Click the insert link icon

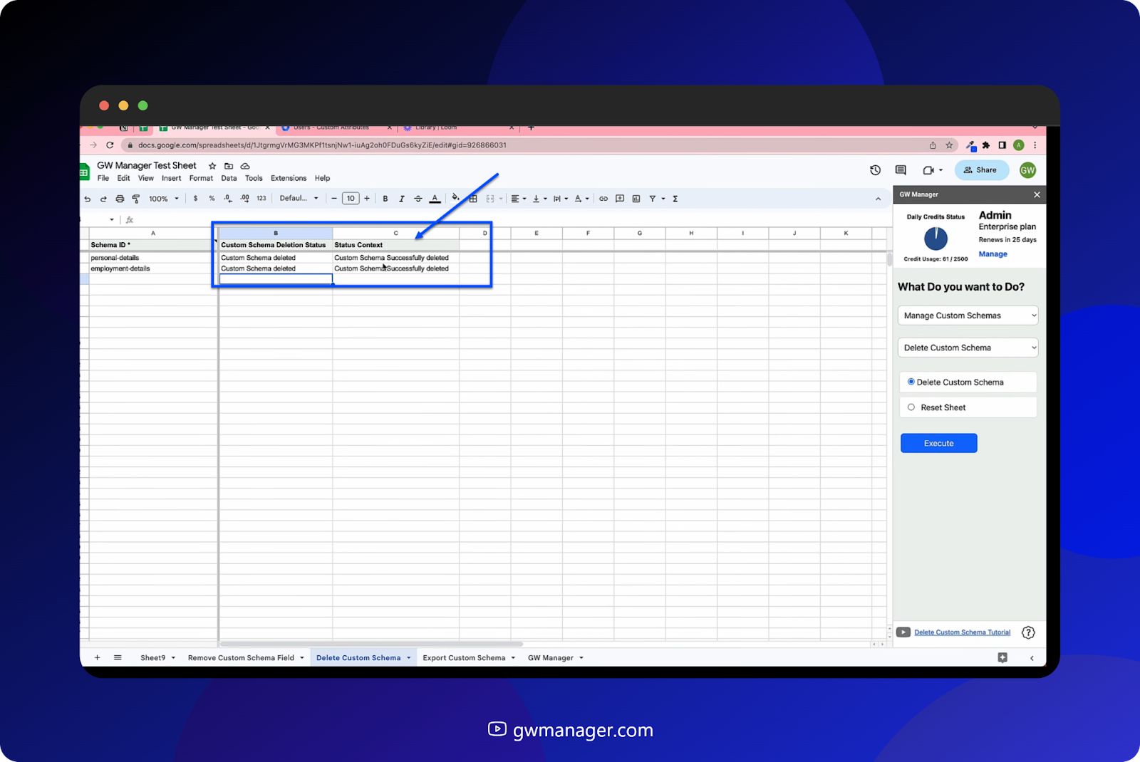pyautogui.click(x=603, y=199)
